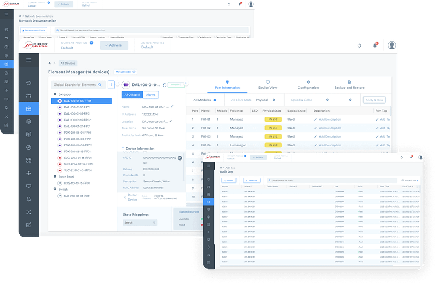Click Activate button in Element Manager header

114,45
